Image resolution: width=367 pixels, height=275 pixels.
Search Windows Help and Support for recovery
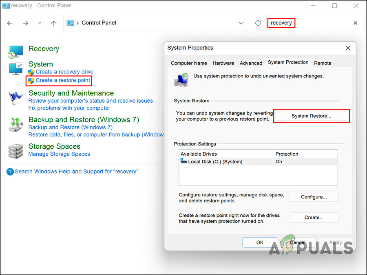tap(77, 172)
